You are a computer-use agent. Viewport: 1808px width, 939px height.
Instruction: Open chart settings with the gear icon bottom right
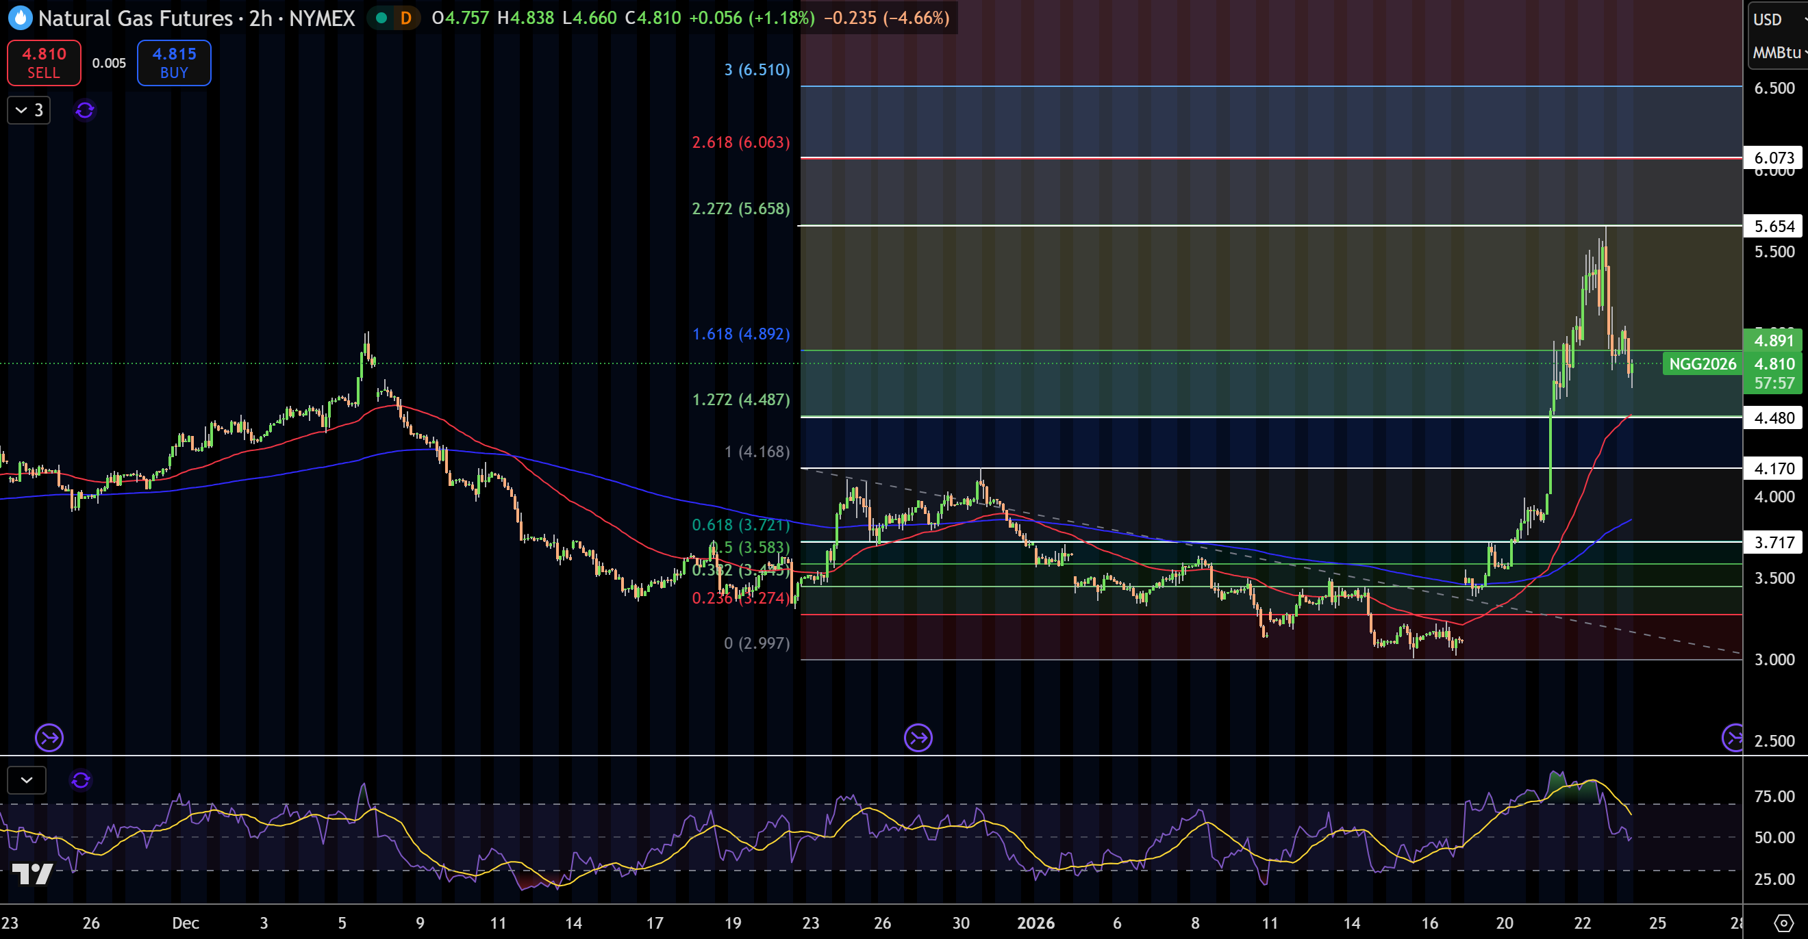(x=1783, y=924)
